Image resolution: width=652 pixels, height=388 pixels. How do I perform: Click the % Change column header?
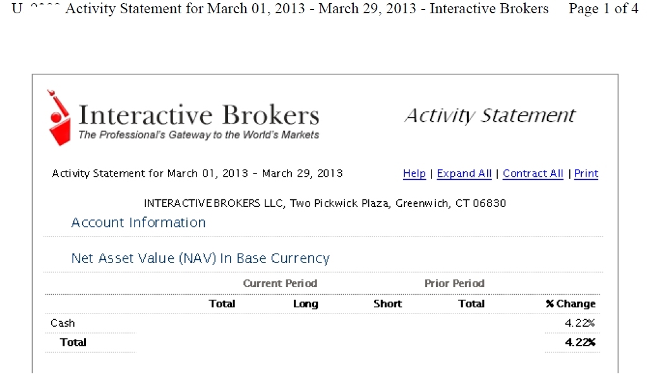(x=570, y=303)
